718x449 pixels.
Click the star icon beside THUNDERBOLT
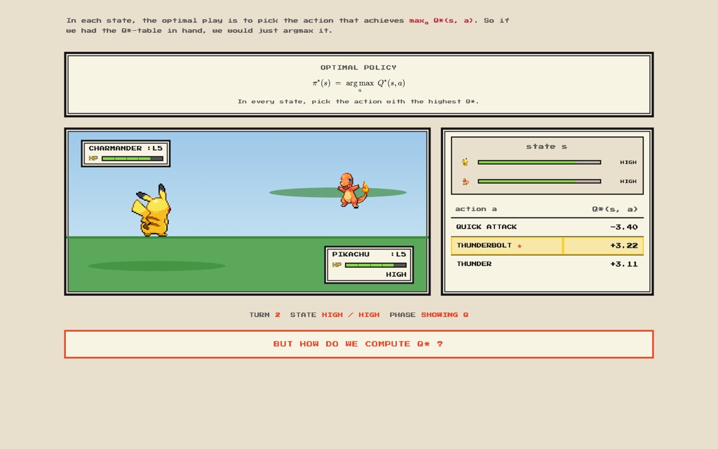pos(520,246)
